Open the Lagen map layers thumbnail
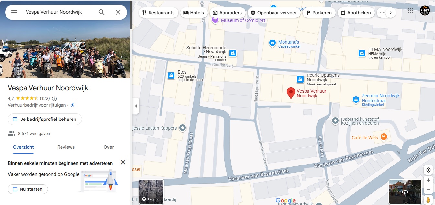The width and height of the screenshot is (435, 205). click(151, 192)
